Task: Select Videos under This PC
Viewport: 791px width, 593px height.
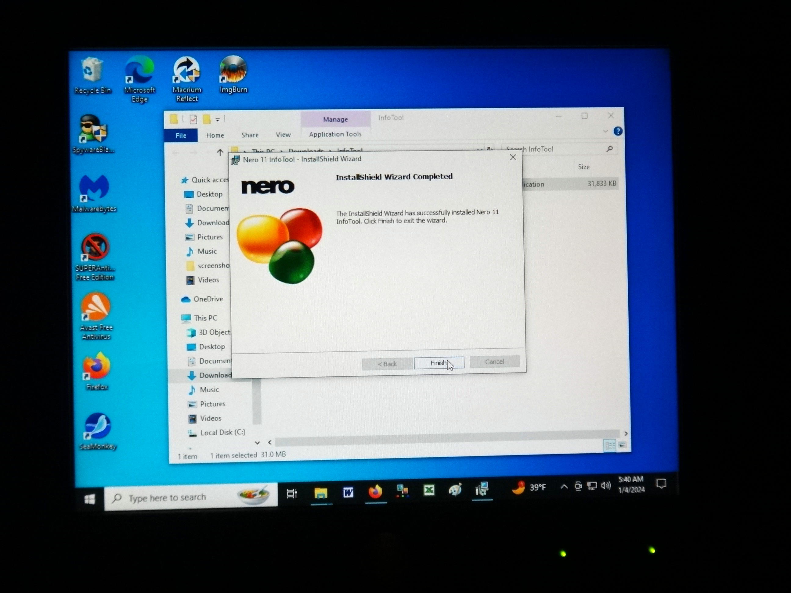Action: point(205,418)
